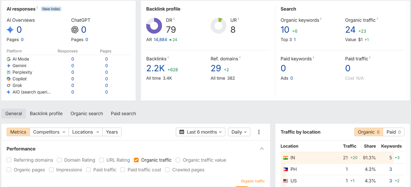Enable the URL Rating checkbox
Screen dimensions: 411x187
(x=101, y=160)
